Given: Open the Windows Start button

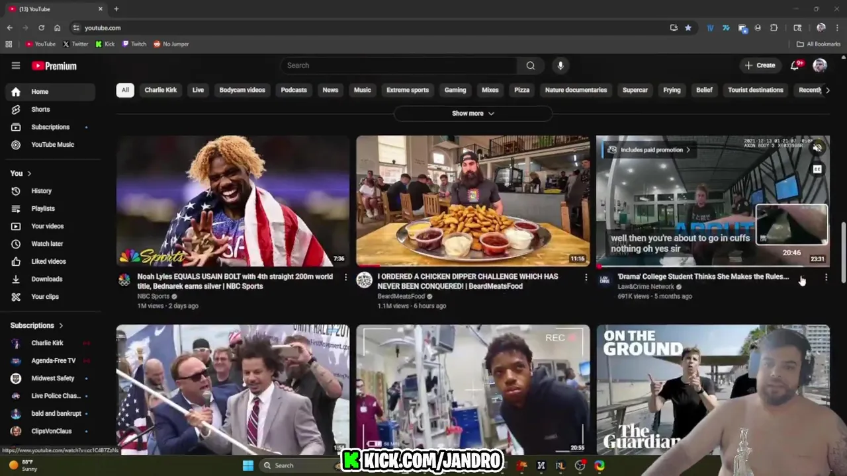Looking at the screenshot, I should [x=248, y=465].
